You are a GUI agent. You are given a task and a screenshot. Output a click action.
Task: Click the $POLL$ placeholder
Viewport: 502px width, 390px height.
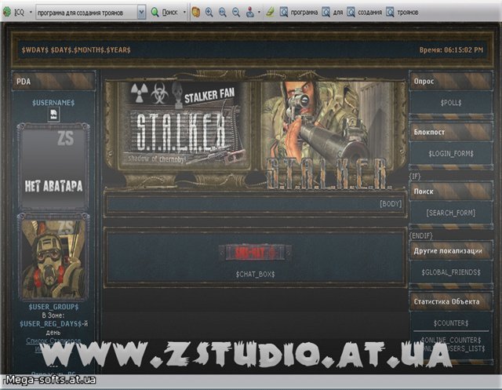coord(451,103)
